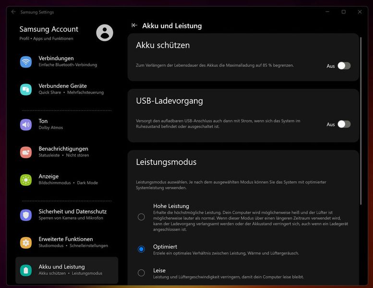The height and width of the screenshot is (288, 373).
Task: Open the Benachrichtigungen settings section
Action: (67, 152)
